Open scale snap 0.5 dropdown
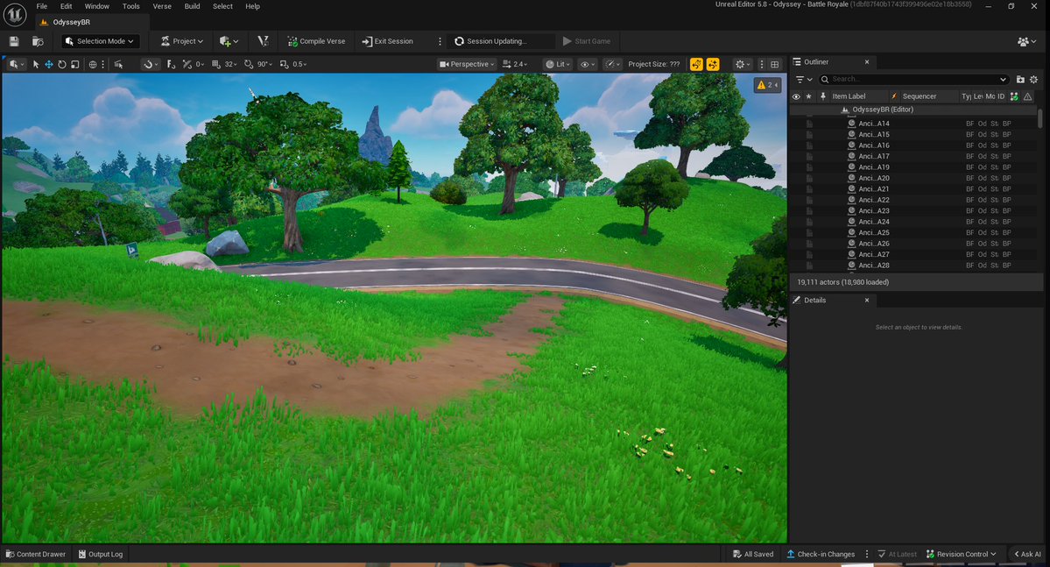The width and height of the screenshot is (1050, 567). point(299,64)
